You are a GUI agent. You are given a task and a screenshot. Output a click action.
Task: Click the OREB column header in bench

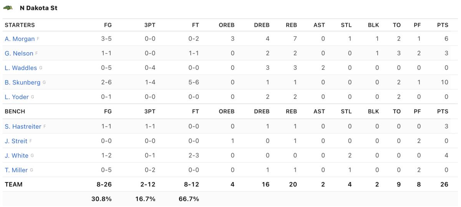[x=227, y=112]
